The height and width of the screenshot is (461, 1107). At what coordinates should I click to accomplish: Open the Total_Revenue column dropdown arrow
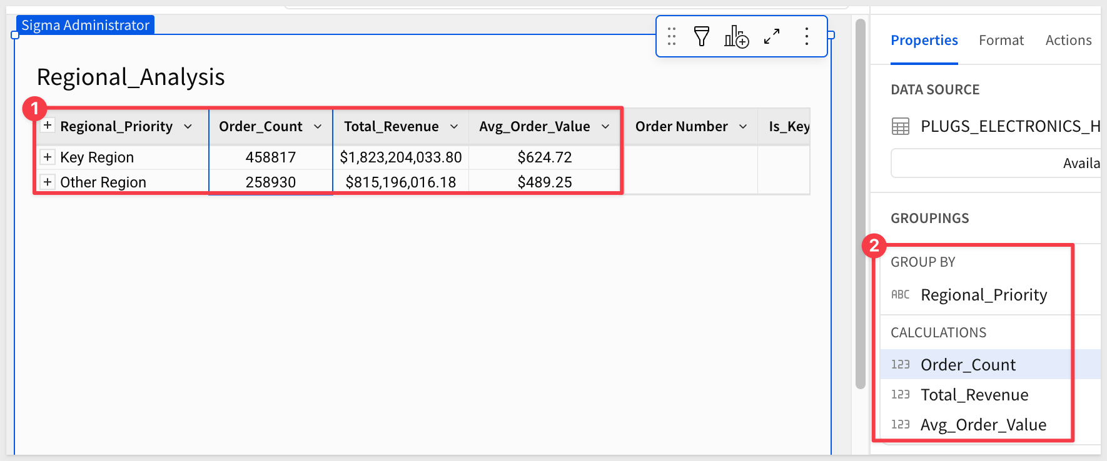click(454, 127)
